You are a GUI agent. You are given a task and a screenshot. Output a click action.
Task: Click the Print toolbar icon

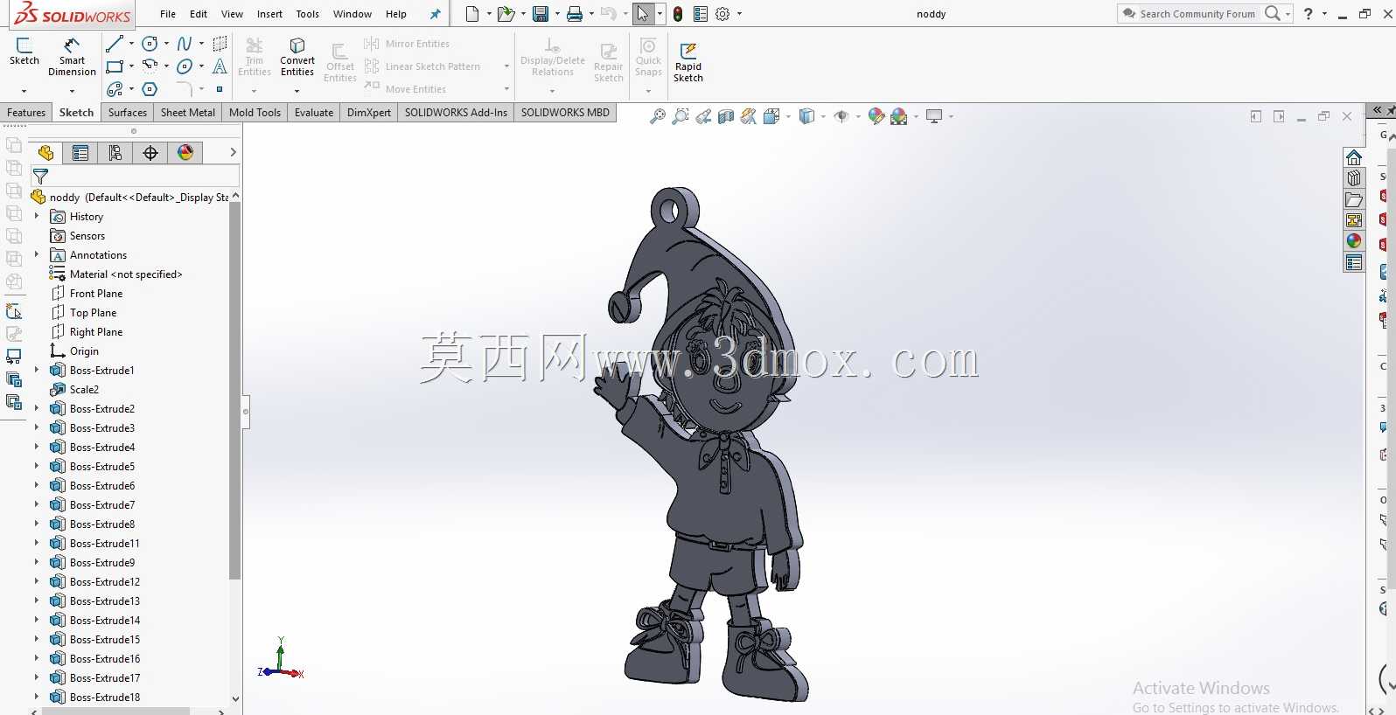[x=575, y=14]
